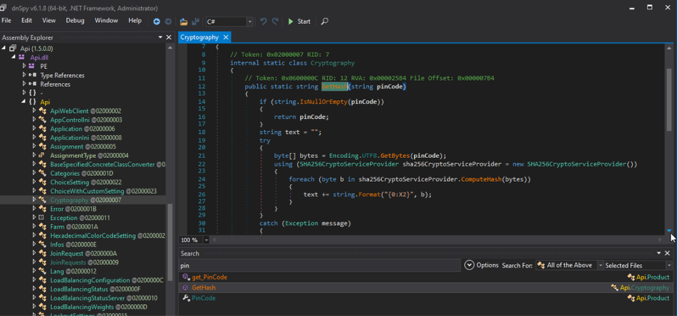Select AppControlIni @02000003 in tree

86,120
